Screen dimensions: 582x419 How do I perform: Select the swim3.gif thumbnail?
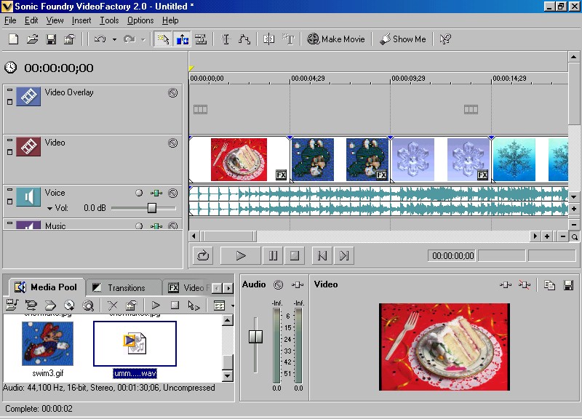point(47,343)
